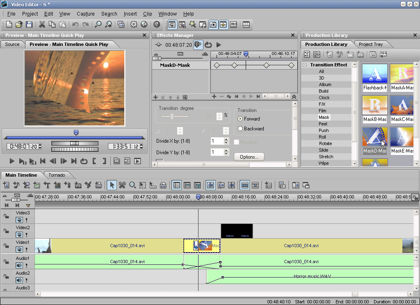The height and width of the screenshot is (305, 420).
Task: Open the Capture menu
Action: pyautogui.click(x=85, y=14)
